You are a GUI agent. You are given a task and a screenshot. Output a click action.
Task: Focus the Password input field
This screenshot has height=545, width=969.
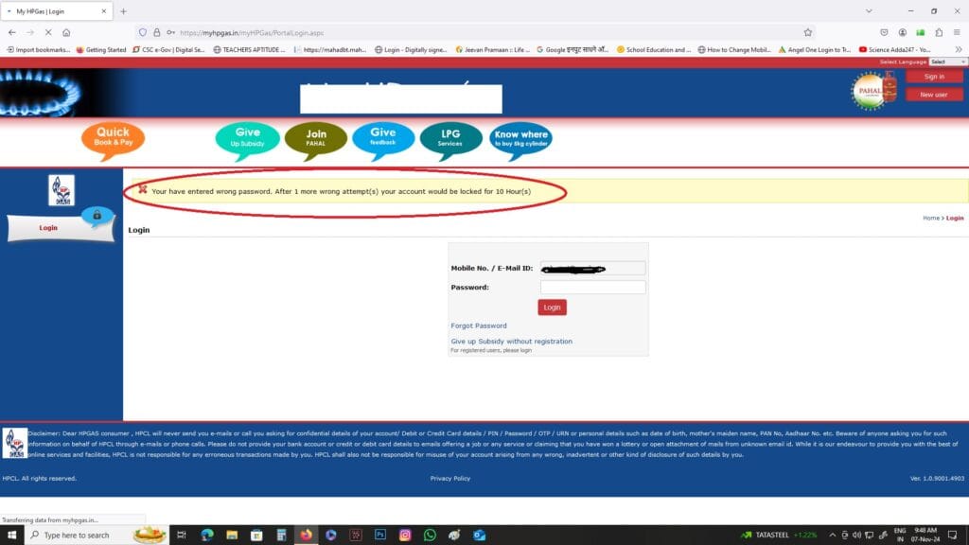click(x=592, y=288)
